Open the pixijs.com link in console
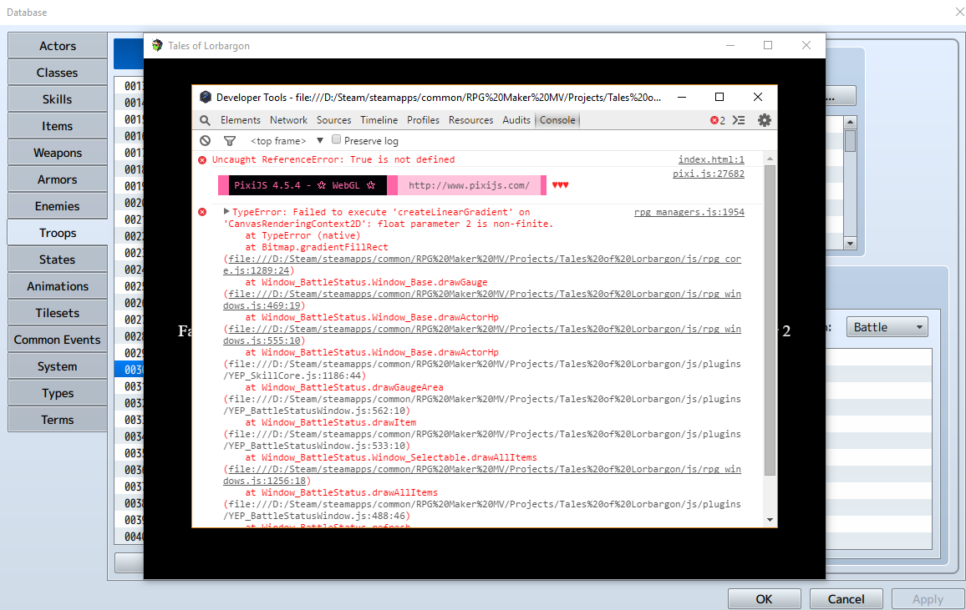This screenshot has width=966, height=610. (x=469, y=186)
